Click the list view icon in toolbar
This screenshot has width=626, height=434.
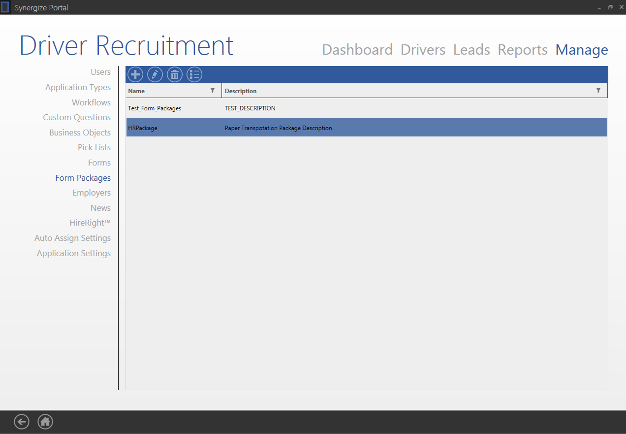pos(194,74)
